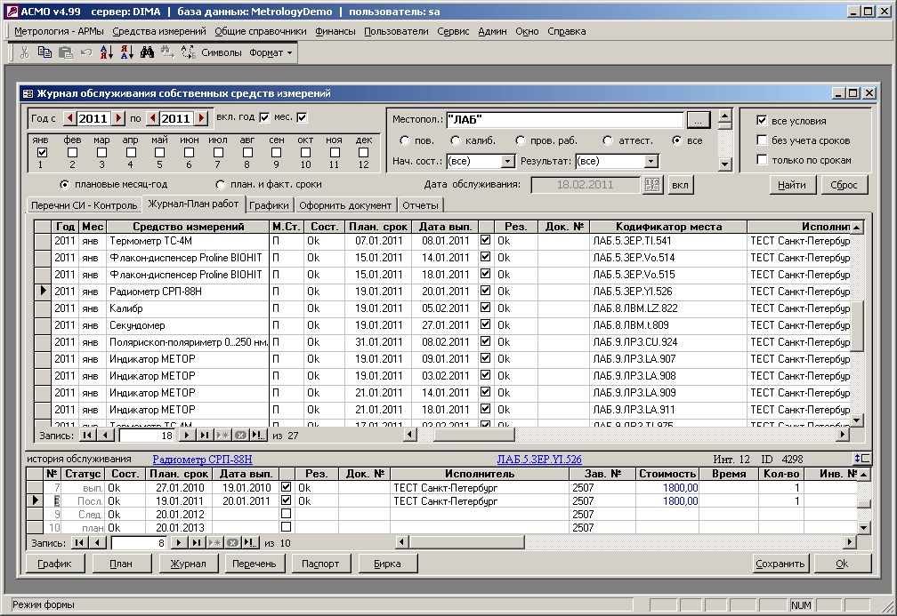The image size is (897, 616).
Task: Expand the 'Нач. сост.' dropdown
Action: coord(508,162)
